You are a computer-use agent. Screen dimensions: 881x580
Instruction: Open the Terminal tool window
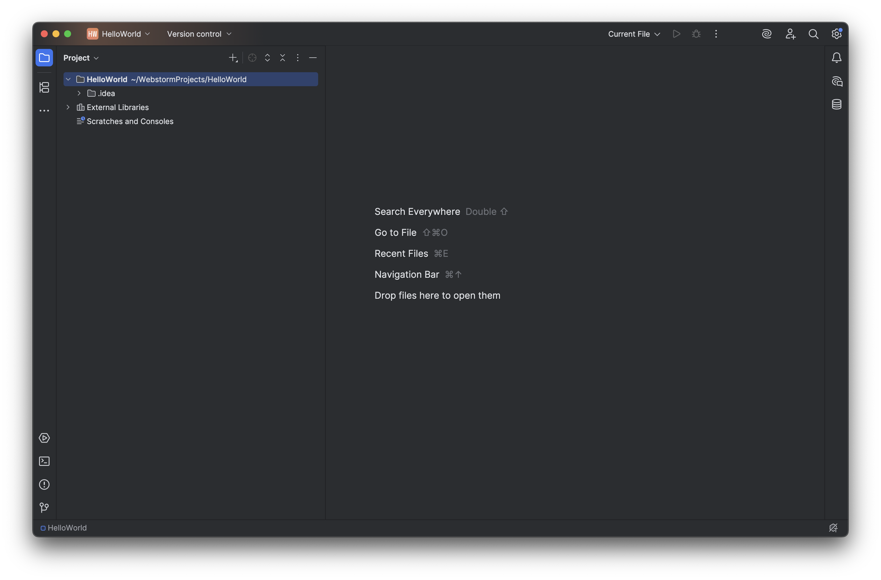coord(44,461)
